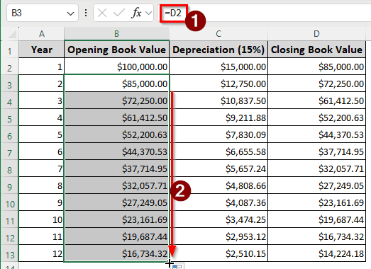
Task: Select Closing Book Value cell $52,200.63 in row 5
Action: pos(316,118)
